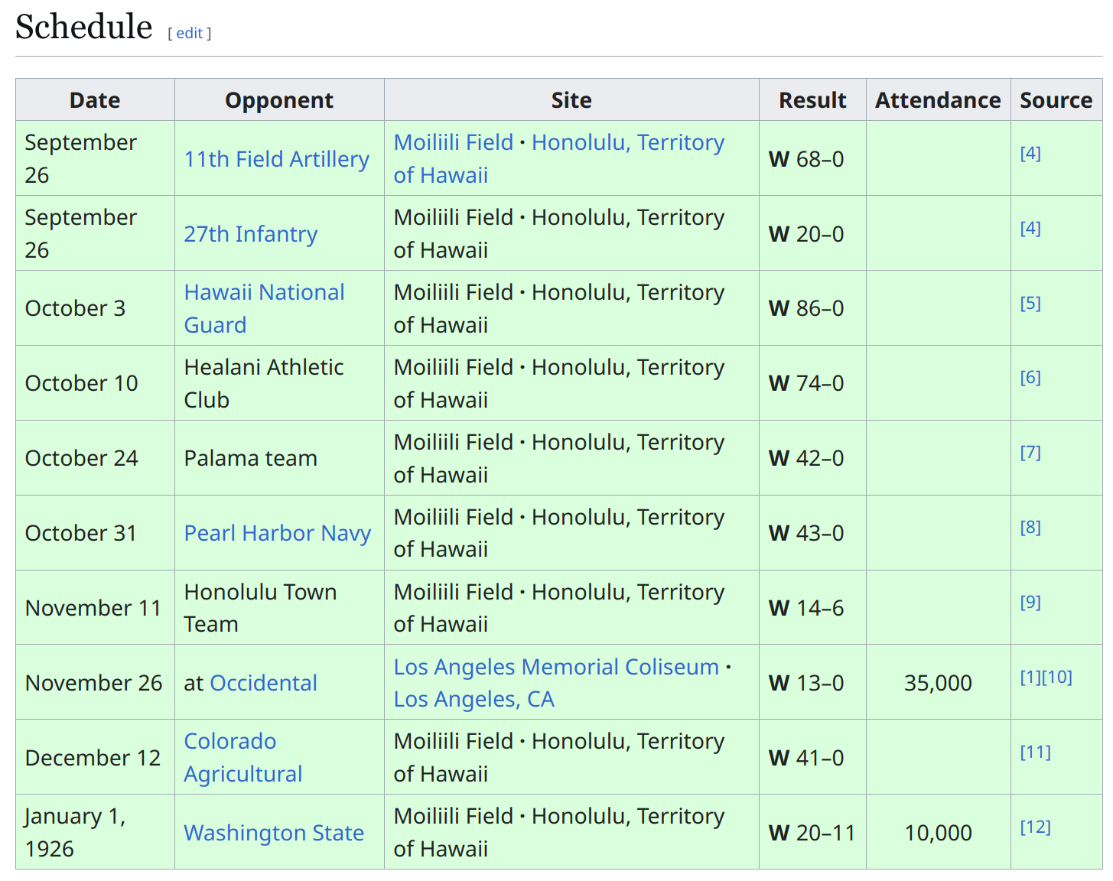Open the 27th Infantry link
Viewport: 1113px width, 881px height.
(x=250, y=234)
